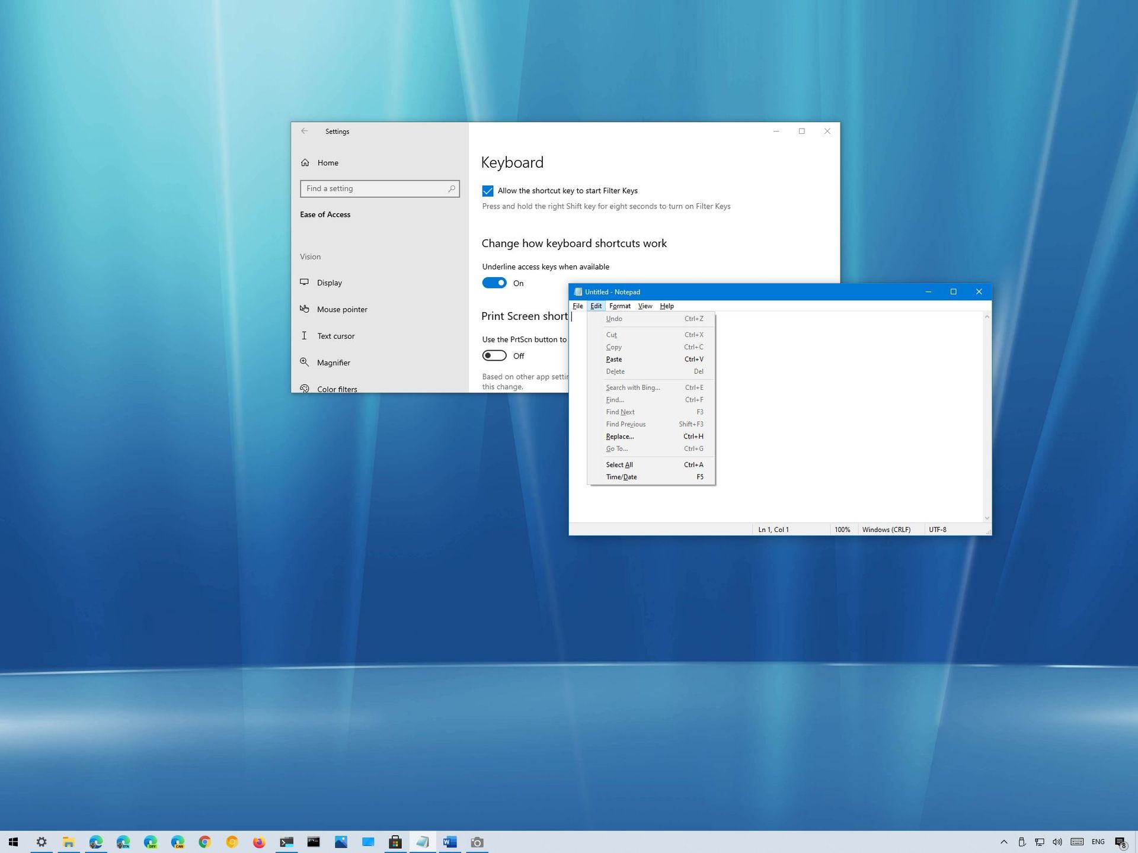The width and height of the screenshot is (1138, 853).
Task: Open Display settings in the sidebar
Action: (329, 283)
